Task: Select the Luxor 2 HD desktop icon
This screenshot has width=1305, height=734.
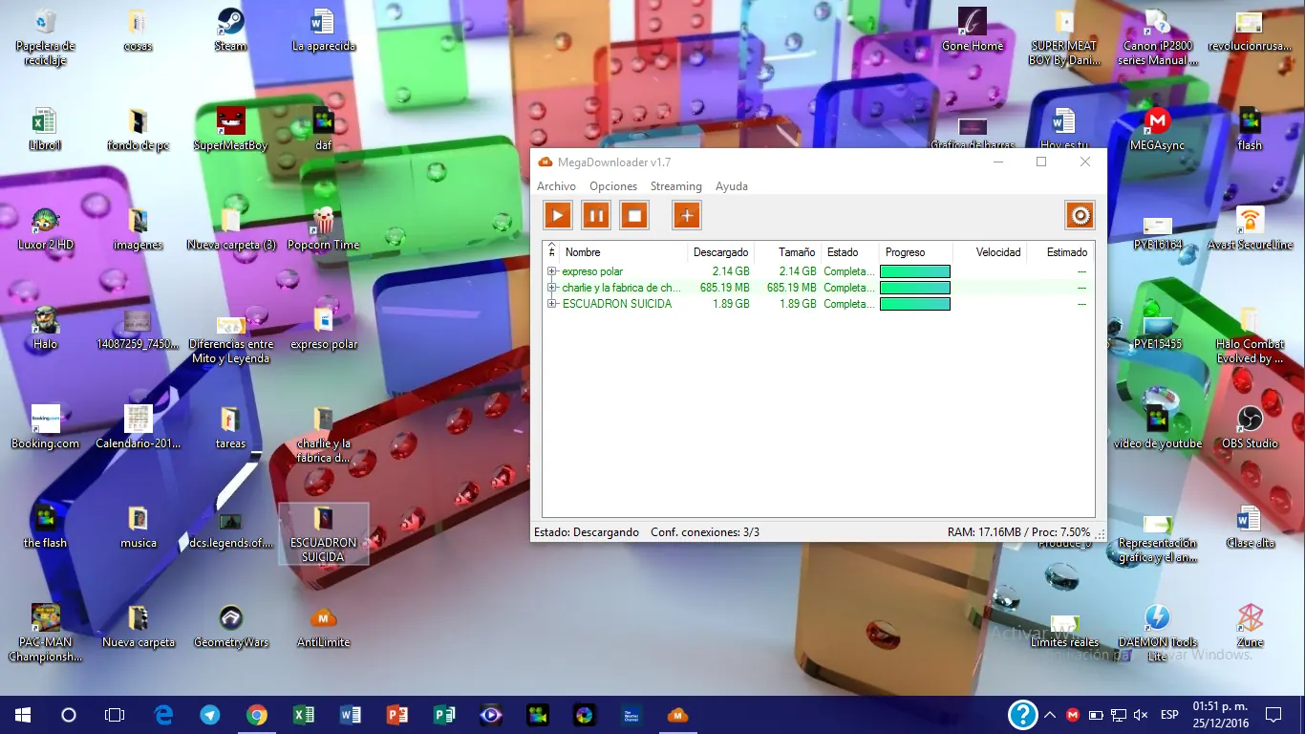Action: pyautogui.click(x=45, y=227)
